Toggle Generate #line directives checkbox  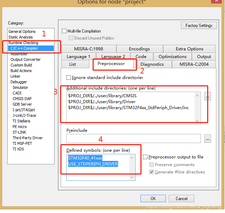[151, 172]
